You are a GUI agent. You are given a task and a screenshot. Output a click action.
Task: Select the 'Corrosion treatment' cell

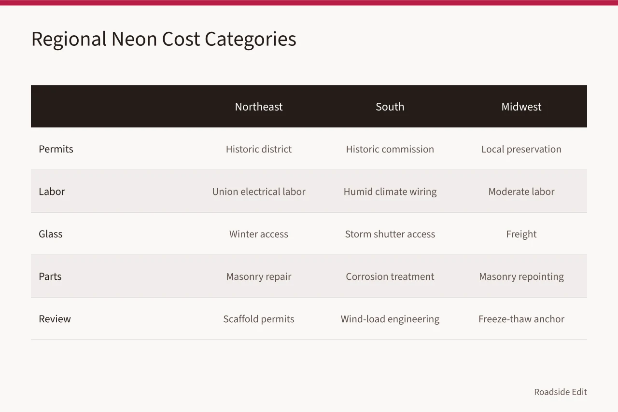coord(390,276)
